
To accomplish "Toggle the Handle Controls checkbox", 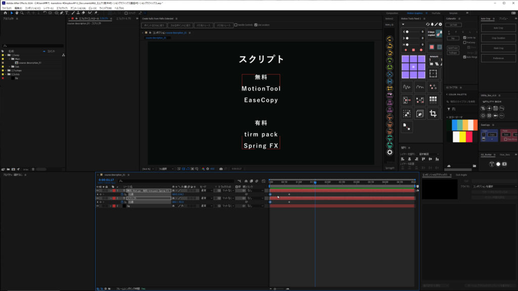I will tap(236, 25).
